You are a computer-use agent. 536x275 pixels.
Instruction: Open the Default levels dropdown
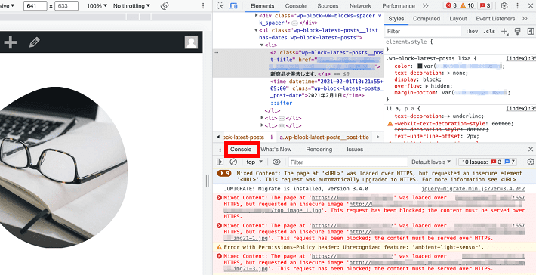pos(431,162)
